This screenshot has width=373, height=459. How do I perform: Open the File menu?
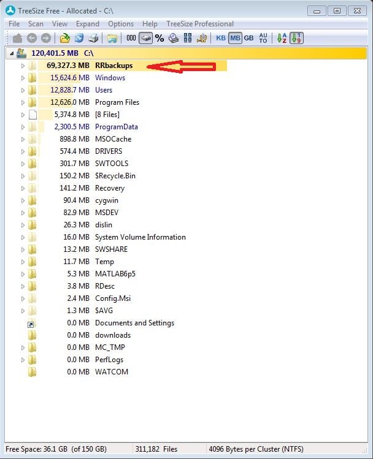14,24
